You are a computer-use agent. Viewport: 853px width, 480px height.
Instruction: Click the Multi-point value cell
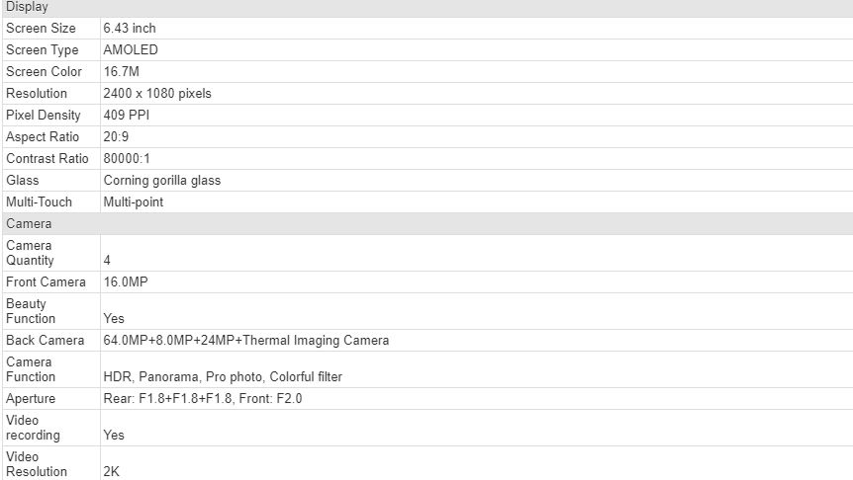click(477, 202)
